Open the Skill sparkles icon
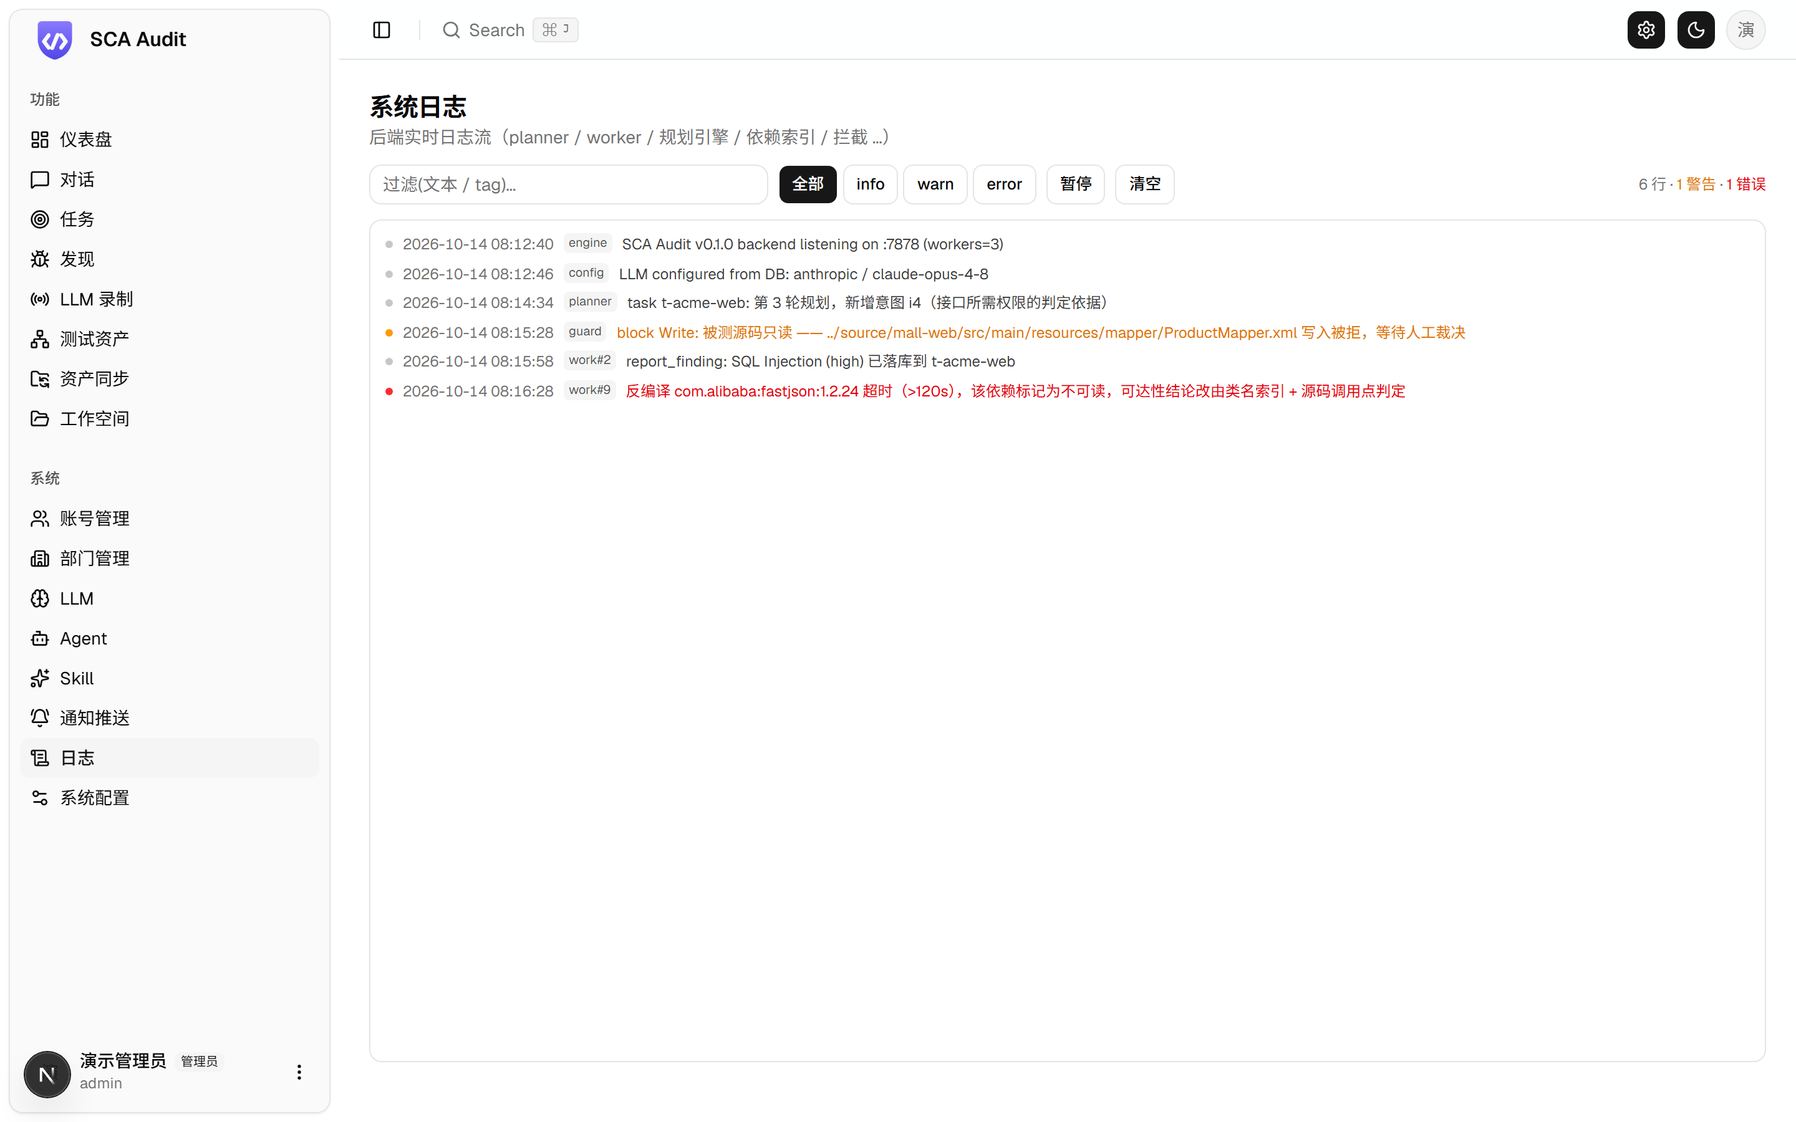1796x1122 pixels. click(40, 678)
